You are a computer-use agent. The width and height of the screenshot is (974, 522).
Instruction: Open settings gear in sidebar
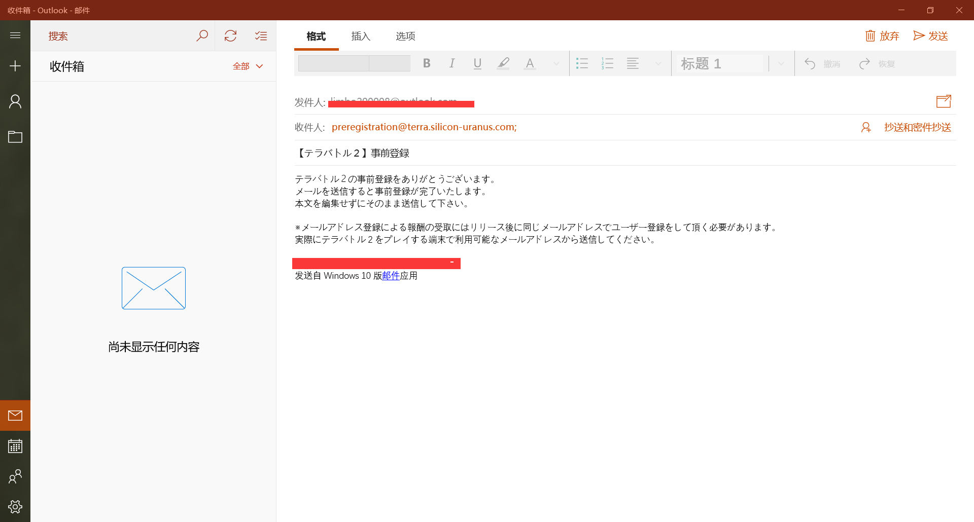pos(15,507)
